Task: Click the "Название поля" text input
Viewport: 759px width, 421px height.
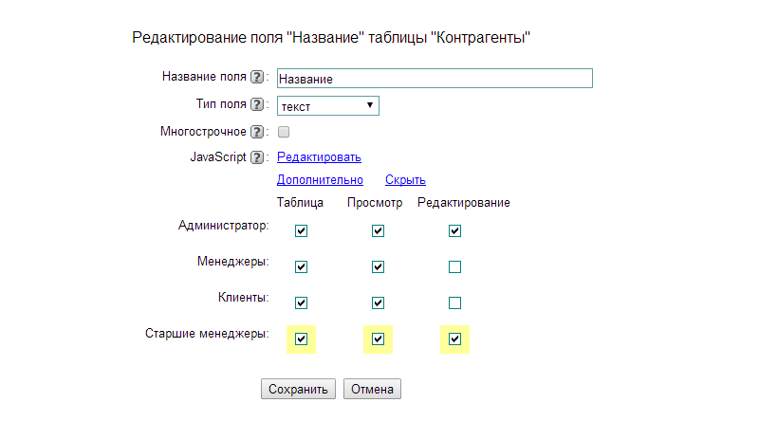Action: (x=434, y=79)
